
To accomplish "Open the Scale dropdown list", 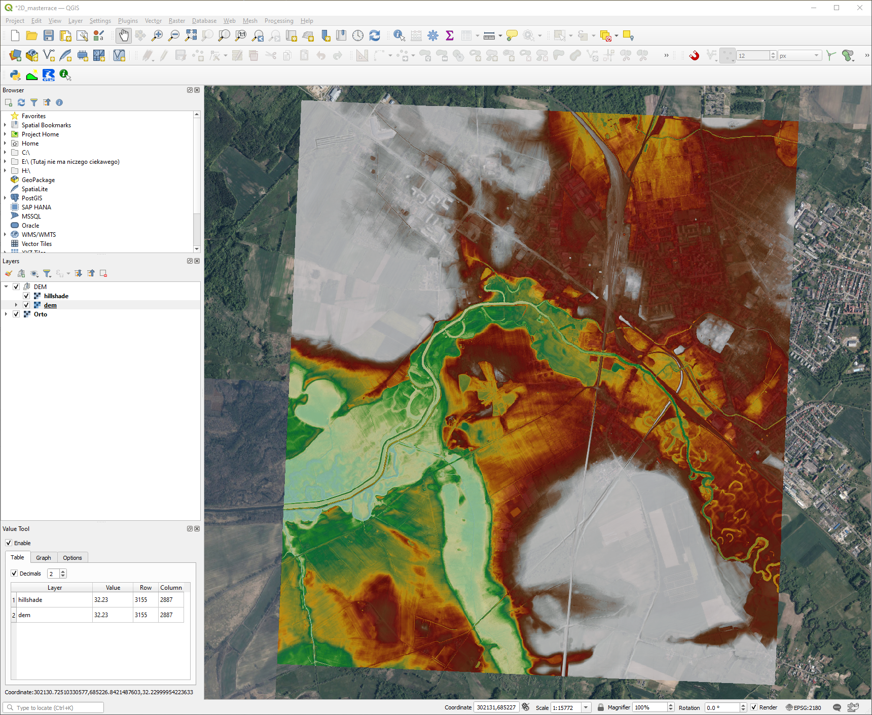I will [586, 707].
